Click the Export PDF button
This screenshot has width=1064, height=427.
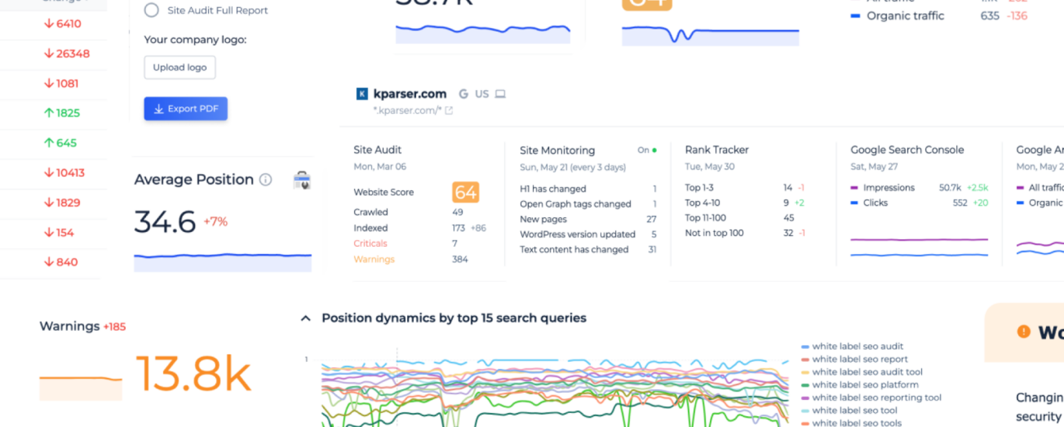186,109
